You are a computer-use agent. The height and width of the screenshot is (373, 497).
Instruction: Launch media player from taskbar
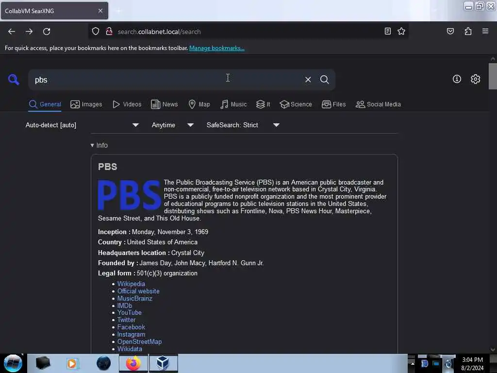(72, 363)
